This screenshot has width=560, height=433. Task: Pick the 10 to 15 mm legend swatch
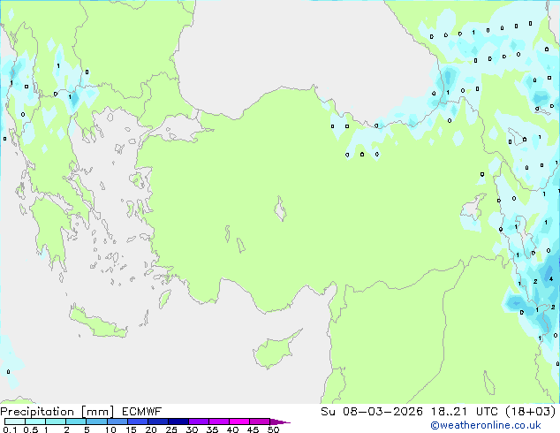click(x=118, y=422)
